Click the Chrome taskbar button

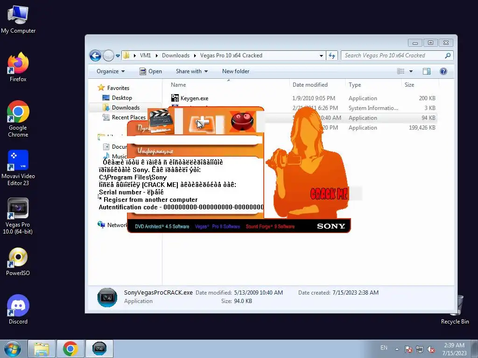(x=70, y=349)
